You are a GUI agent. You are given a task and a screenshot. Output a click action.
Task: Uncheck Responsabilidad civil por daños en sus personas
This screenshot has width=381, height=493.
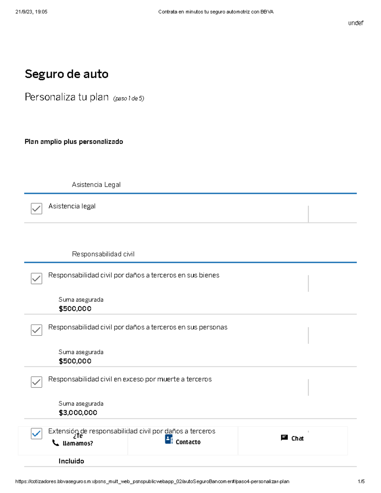click(36, 330)
